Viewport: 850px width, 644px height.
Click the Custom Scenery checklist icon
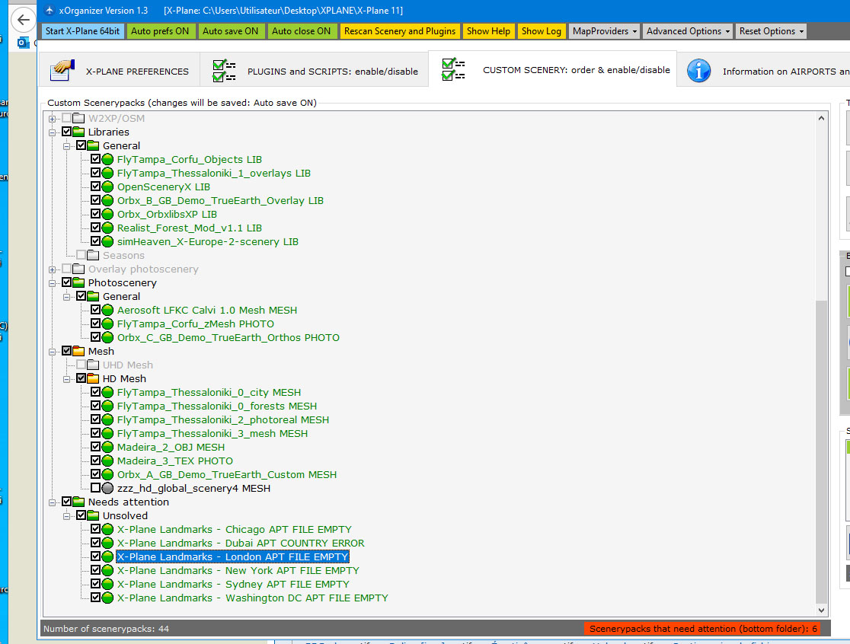tap(453, 69)
